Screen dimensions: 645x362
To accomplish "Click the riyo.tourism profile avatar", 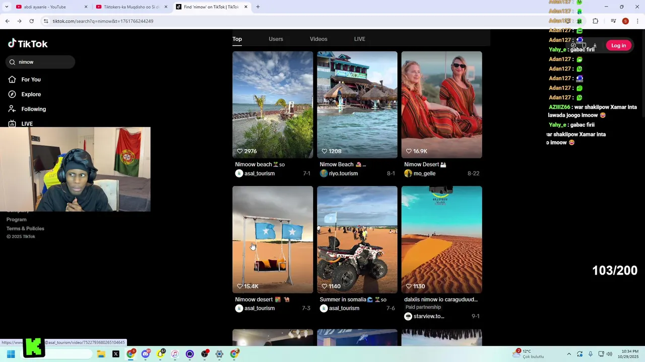I will pyautogui.click(x=324, y=173).
